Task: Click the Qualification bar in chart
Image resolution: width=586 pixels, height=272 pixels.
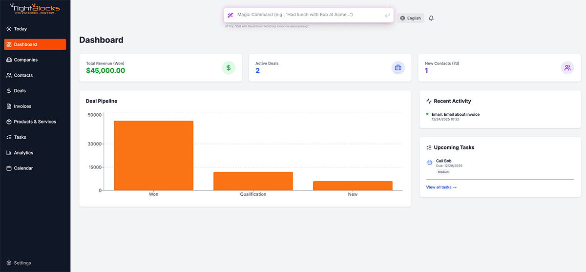Action: pyautogui.click(x=253, y=181)
